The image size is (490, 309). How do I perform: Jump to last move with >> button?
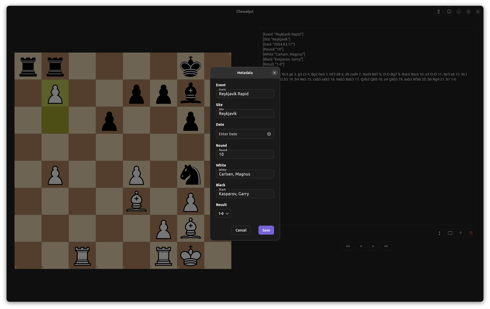pos(386,246)
